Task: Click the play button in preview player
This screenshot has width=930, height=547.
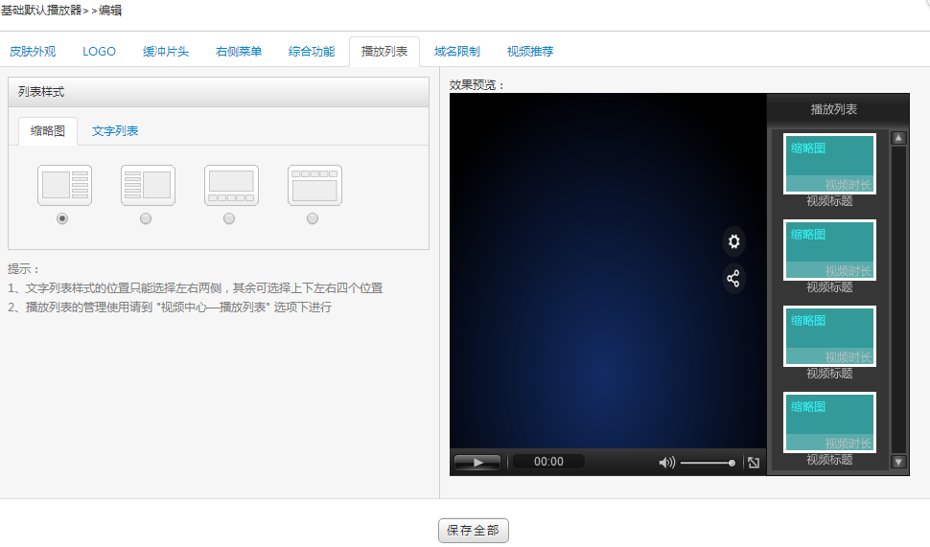Action: [477, 463]
